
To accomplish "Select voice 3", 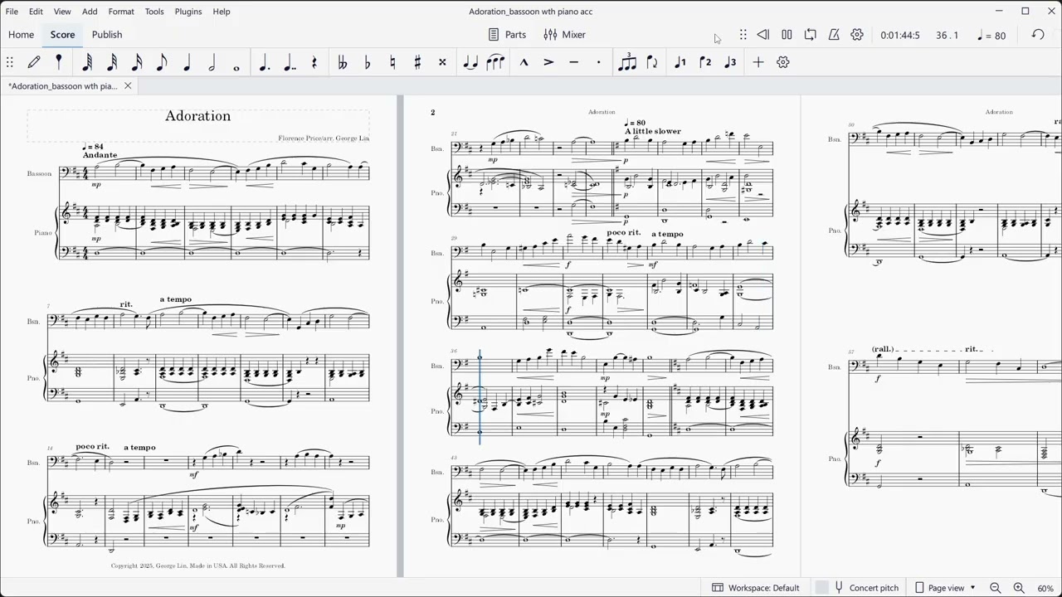I will coord(730,62).
